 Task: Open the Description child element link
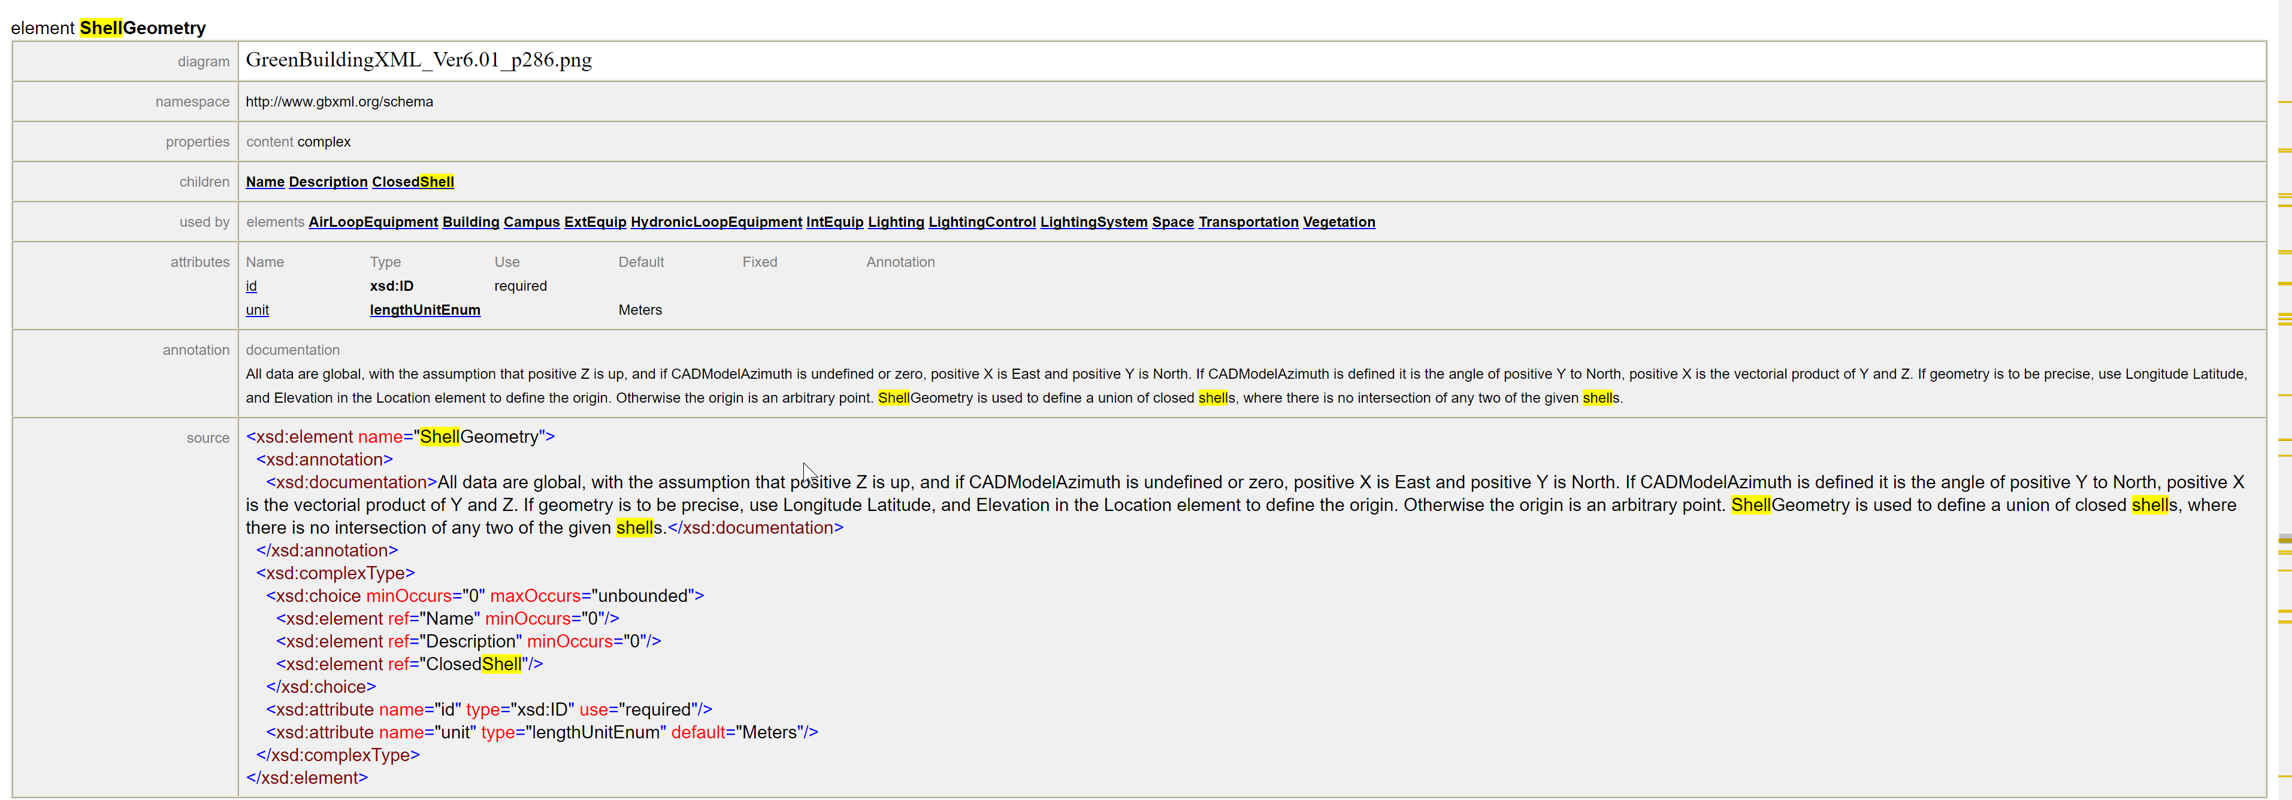[328, 181]
